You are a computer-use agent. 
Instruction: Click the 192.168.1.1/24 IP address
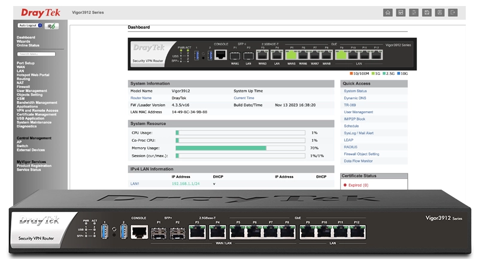click(186, 184)
